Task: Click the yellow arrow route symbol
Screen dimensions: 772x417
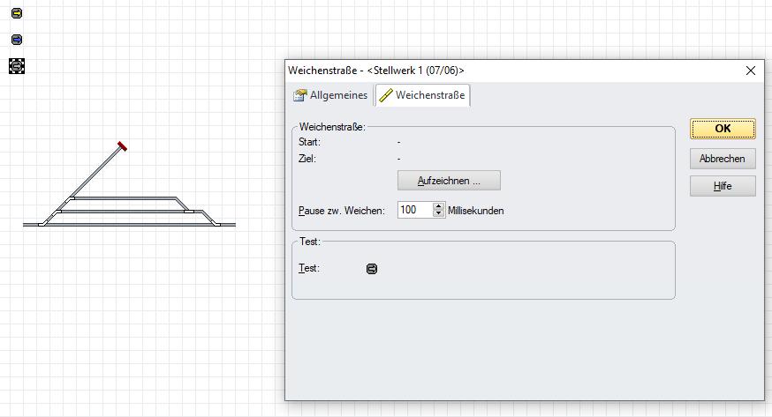Action: (17, 13)
